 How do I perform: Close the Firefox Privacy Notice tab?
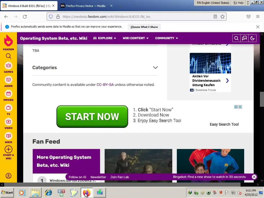pos(111,6)
